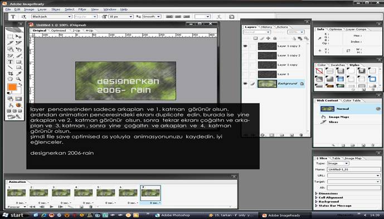Screen dimensions: 384x219
Task: Expand the Dimensions section in Slice panel
Action: coord(327,193)
